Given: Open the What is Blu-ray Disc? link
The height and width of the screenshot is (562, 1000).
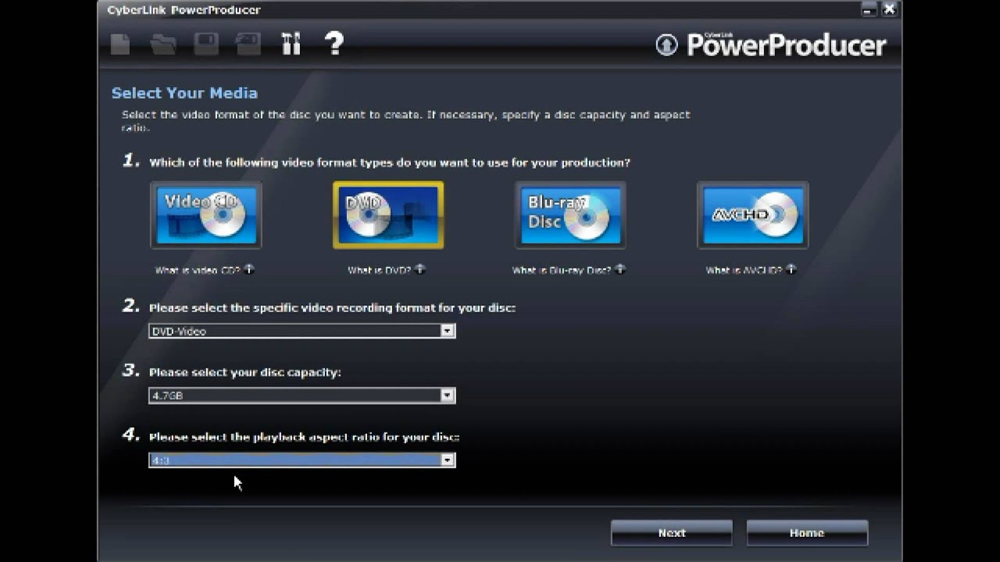Looking at the screenshot, I should (x=562, y=270).
